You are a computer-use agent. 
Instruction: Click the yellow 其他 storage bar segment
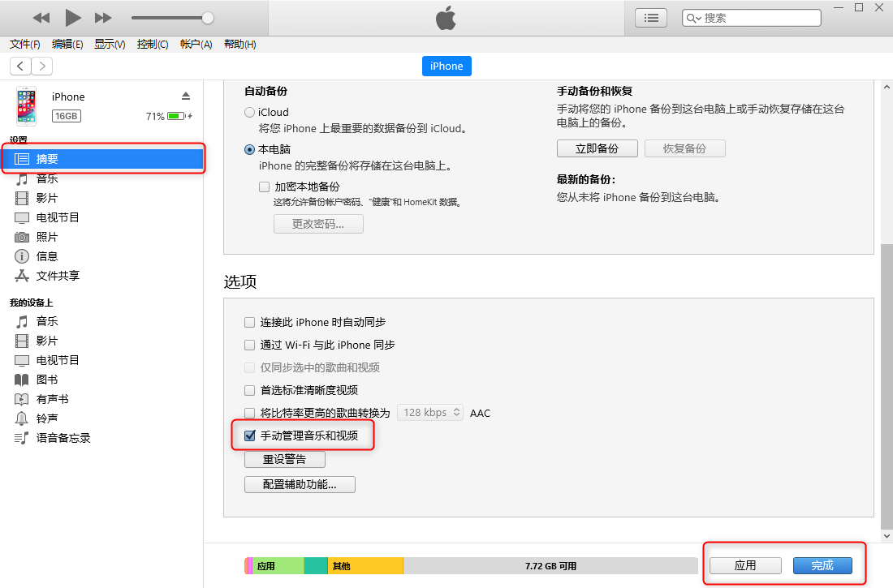coord(365,566)
